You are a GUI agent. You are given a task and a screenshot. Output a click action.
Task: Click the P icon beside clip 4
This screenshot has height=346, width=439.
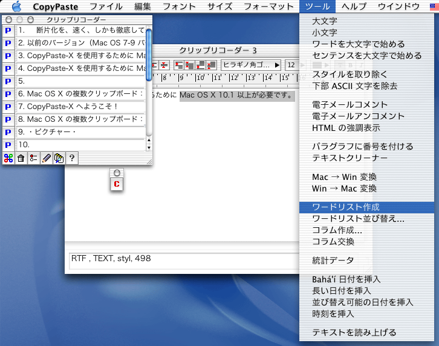coord(8,68)
